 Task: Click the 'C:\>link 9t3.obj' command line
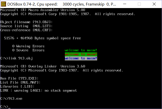click(x=16, y=58)
